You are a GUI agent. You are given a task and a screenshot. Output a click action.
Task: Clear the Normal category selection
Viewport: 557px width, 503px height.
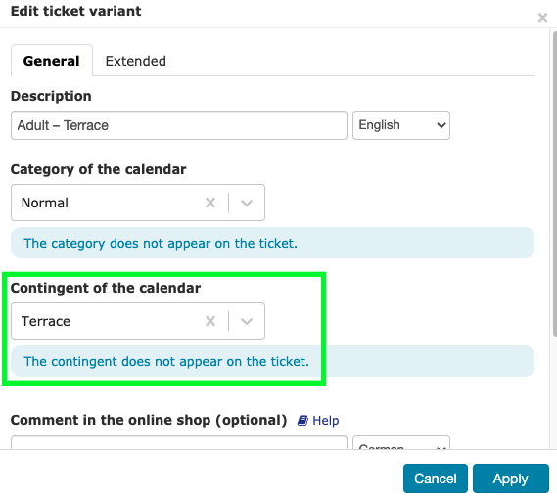(210, 203)
